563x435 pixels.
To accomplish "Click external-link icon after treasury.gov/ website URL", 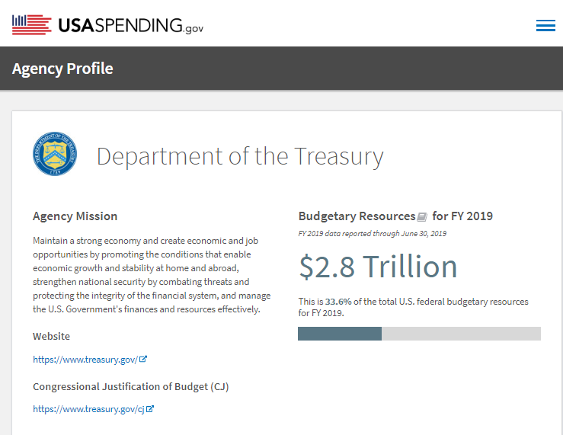I will [142, 359].
